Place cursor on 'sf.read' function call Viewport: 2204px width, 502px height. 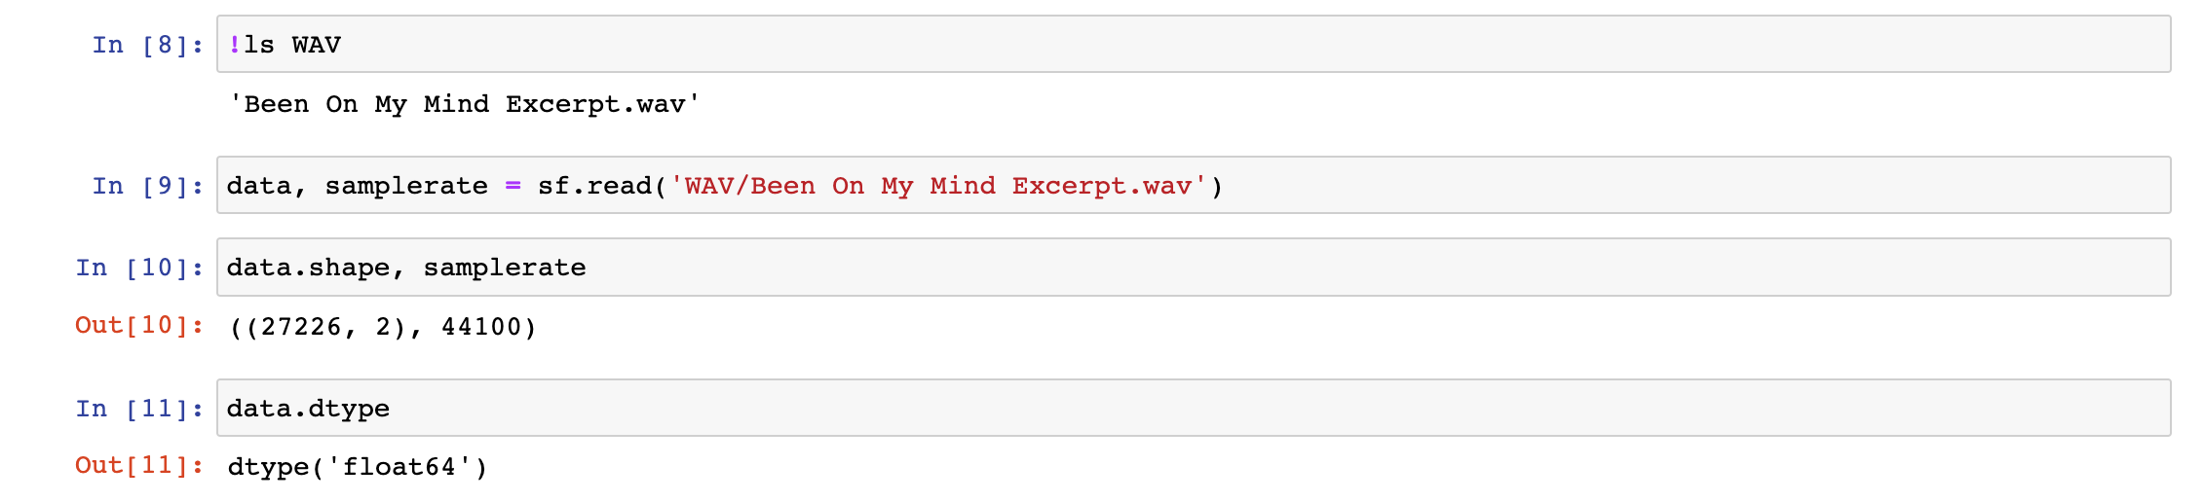tap(594, 186)
